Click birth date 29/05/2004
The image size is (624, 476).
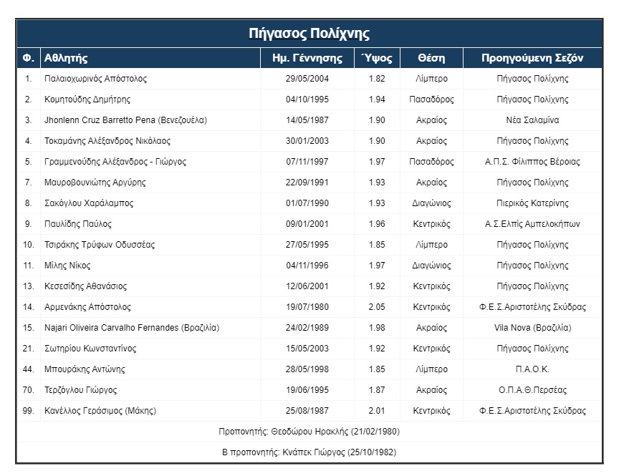[x=307, y=79]
